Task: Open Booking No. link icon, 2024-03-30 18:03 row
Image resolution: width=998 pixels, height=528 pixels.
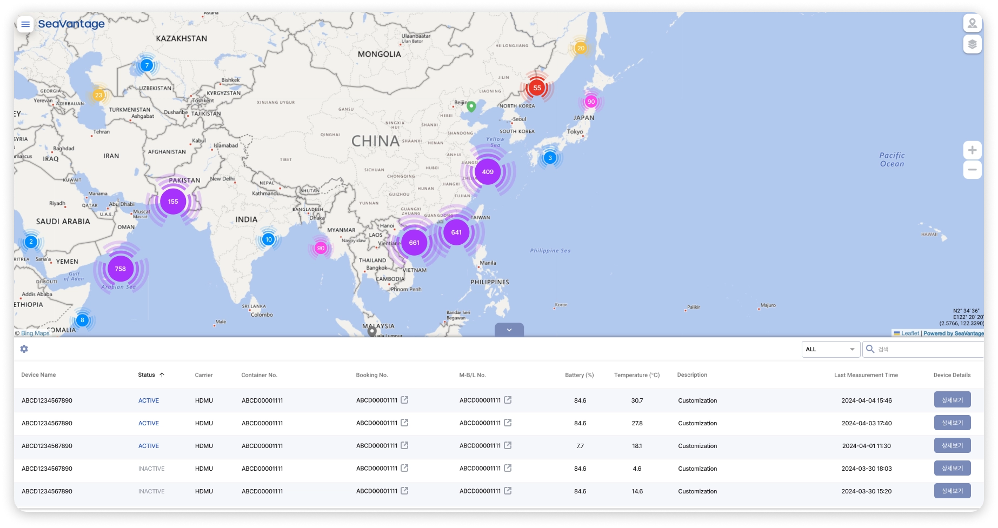Action: tap(404, 468)
